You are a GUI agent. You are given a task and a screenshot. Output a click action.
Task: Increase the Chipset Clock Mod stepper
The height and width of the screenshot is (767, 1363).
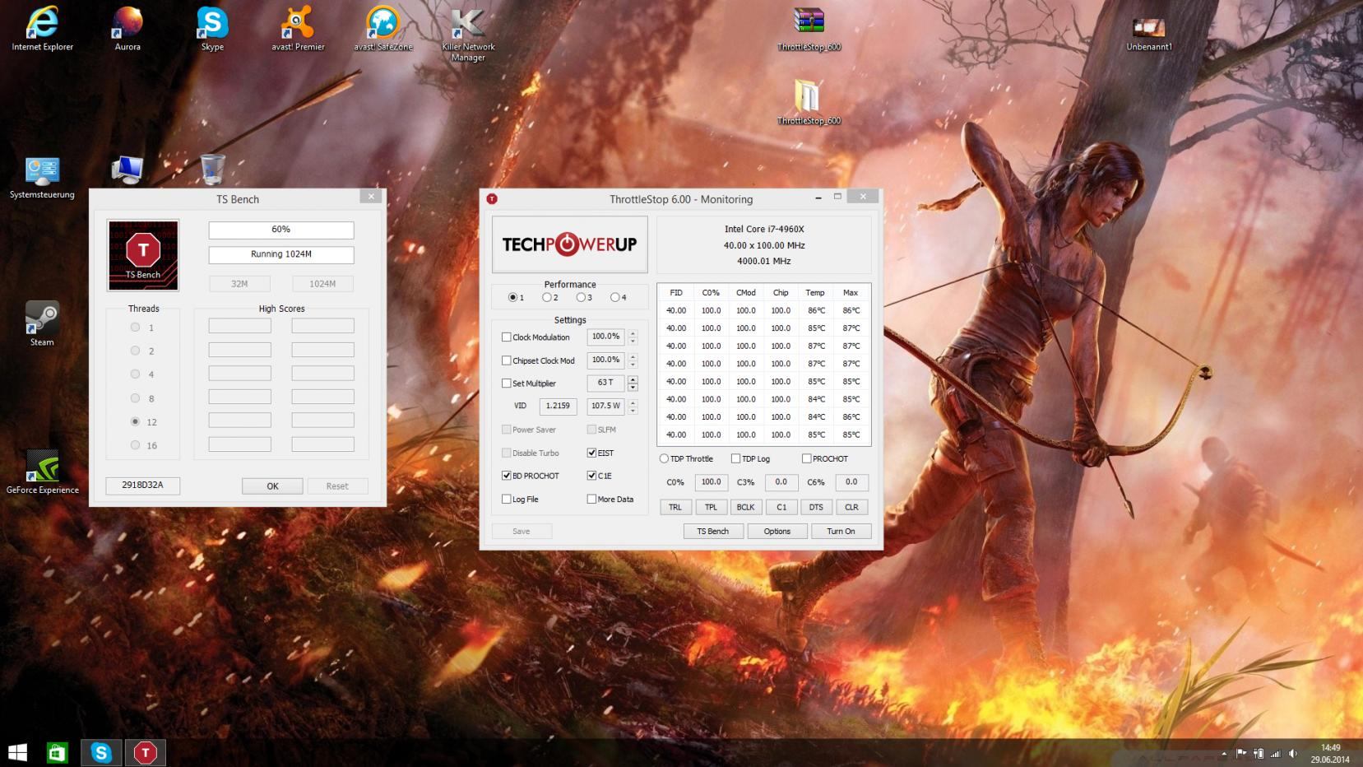pos(633,356)
